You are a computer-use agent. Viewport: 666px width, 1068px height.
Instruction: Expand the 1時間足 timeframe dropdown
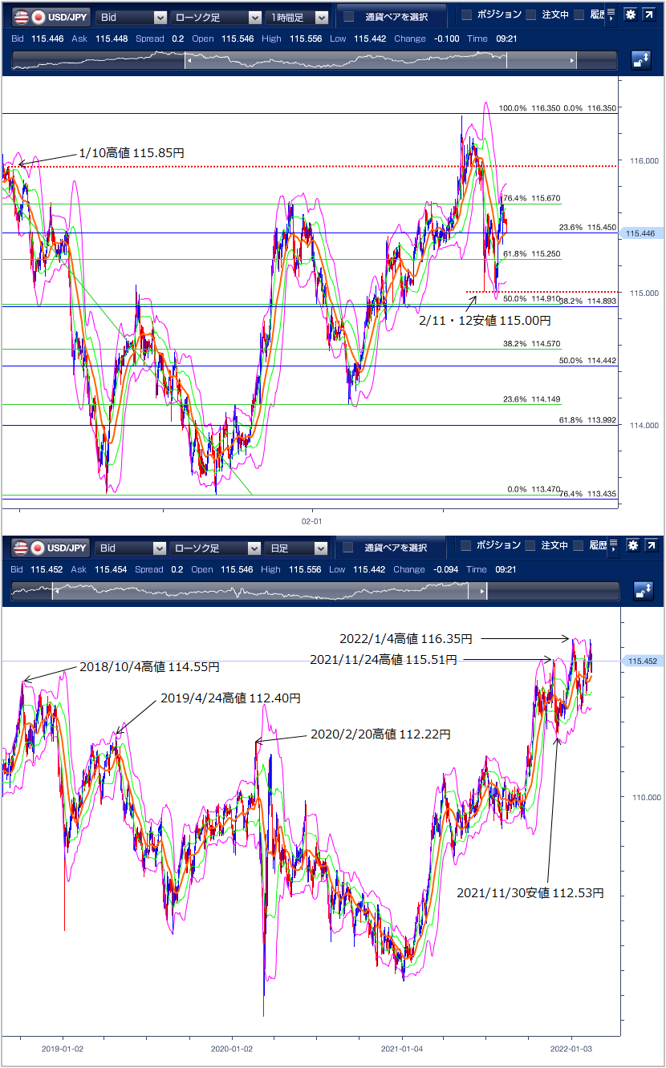tap(298, 17)
